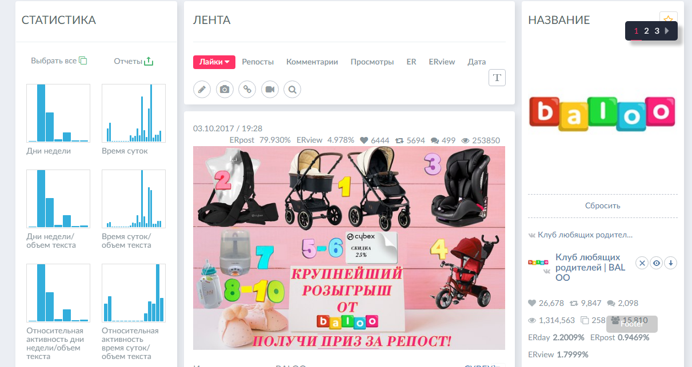Image resolution: width=692 pixels, height=367 pixels.
Task: Add group to favorites star icon
Action: [668, 19]
